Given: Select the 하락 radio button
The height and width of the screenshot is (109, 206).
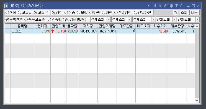Looking at the screenshot, I should tap(91, 13).
